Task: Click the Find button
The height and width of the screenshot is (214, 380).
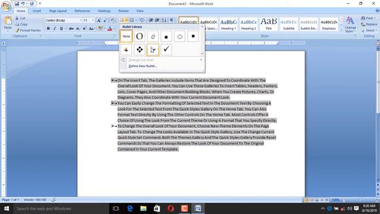Action: 368,18
